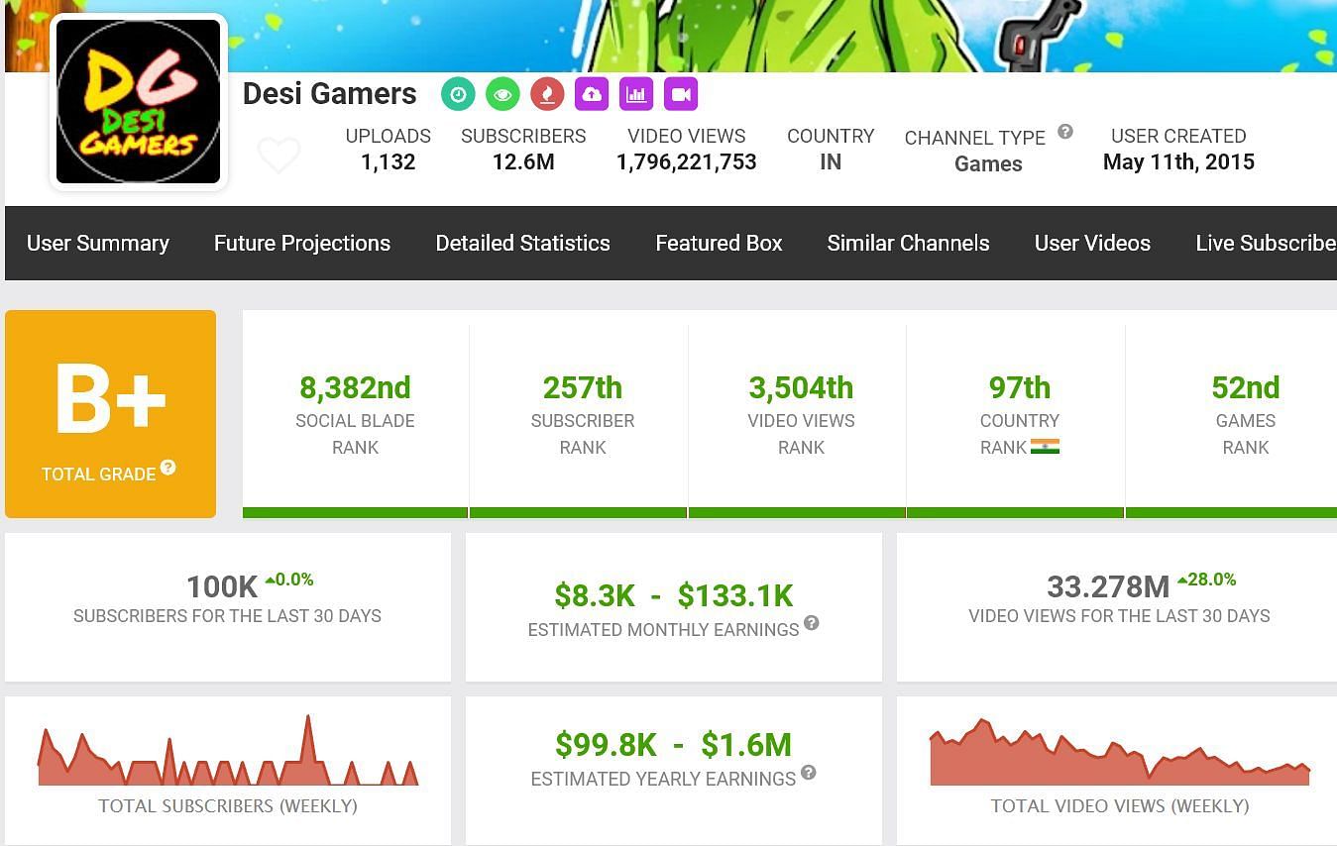The width and height of the screenshot is (1337, 846).
Task: Open Estimated Yearly Earnings help icon
Action: click(809, 773)
